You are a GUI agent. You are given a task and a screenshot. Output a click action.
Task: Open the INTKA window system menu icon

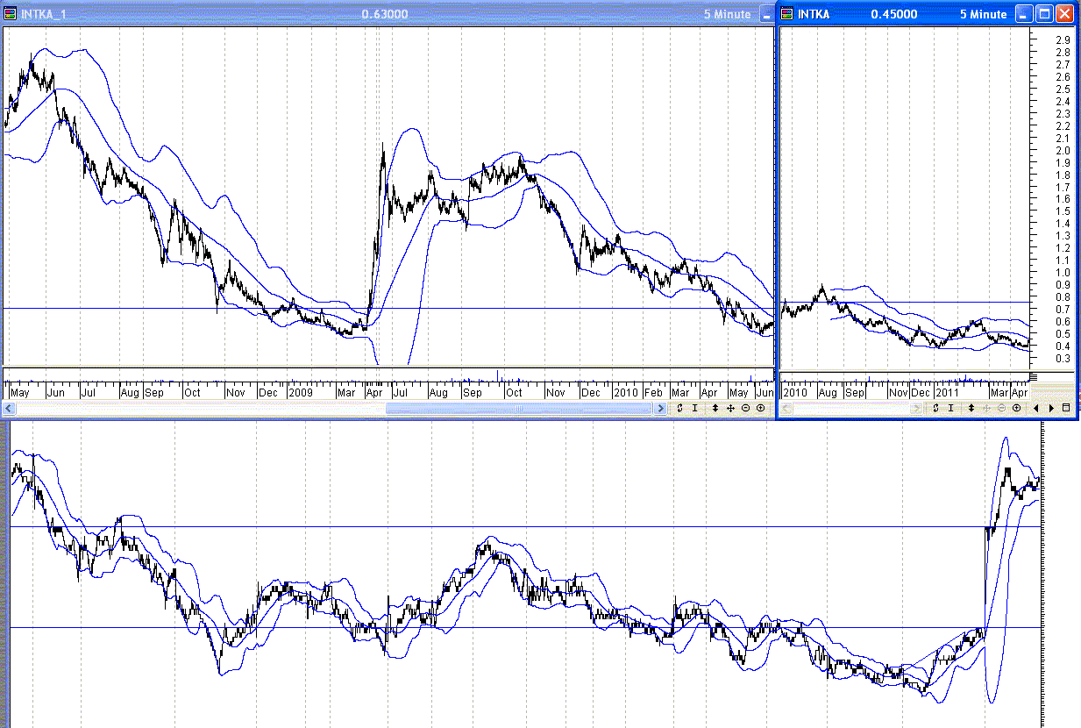[786, 14]
